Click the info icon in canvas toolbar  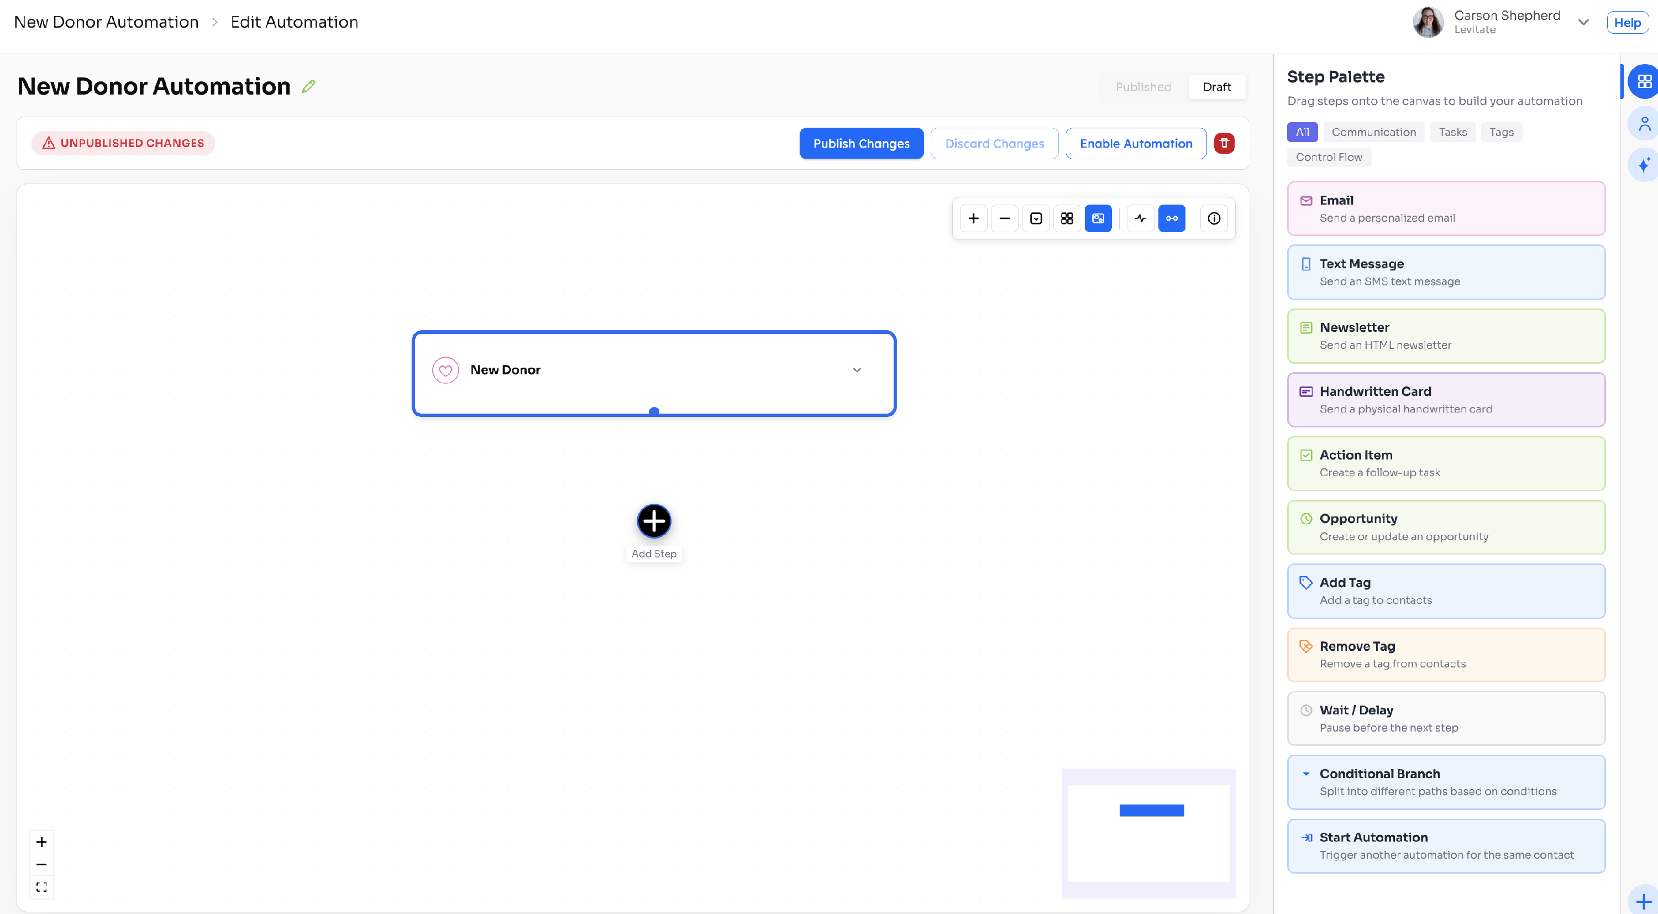coord(1213,218)
